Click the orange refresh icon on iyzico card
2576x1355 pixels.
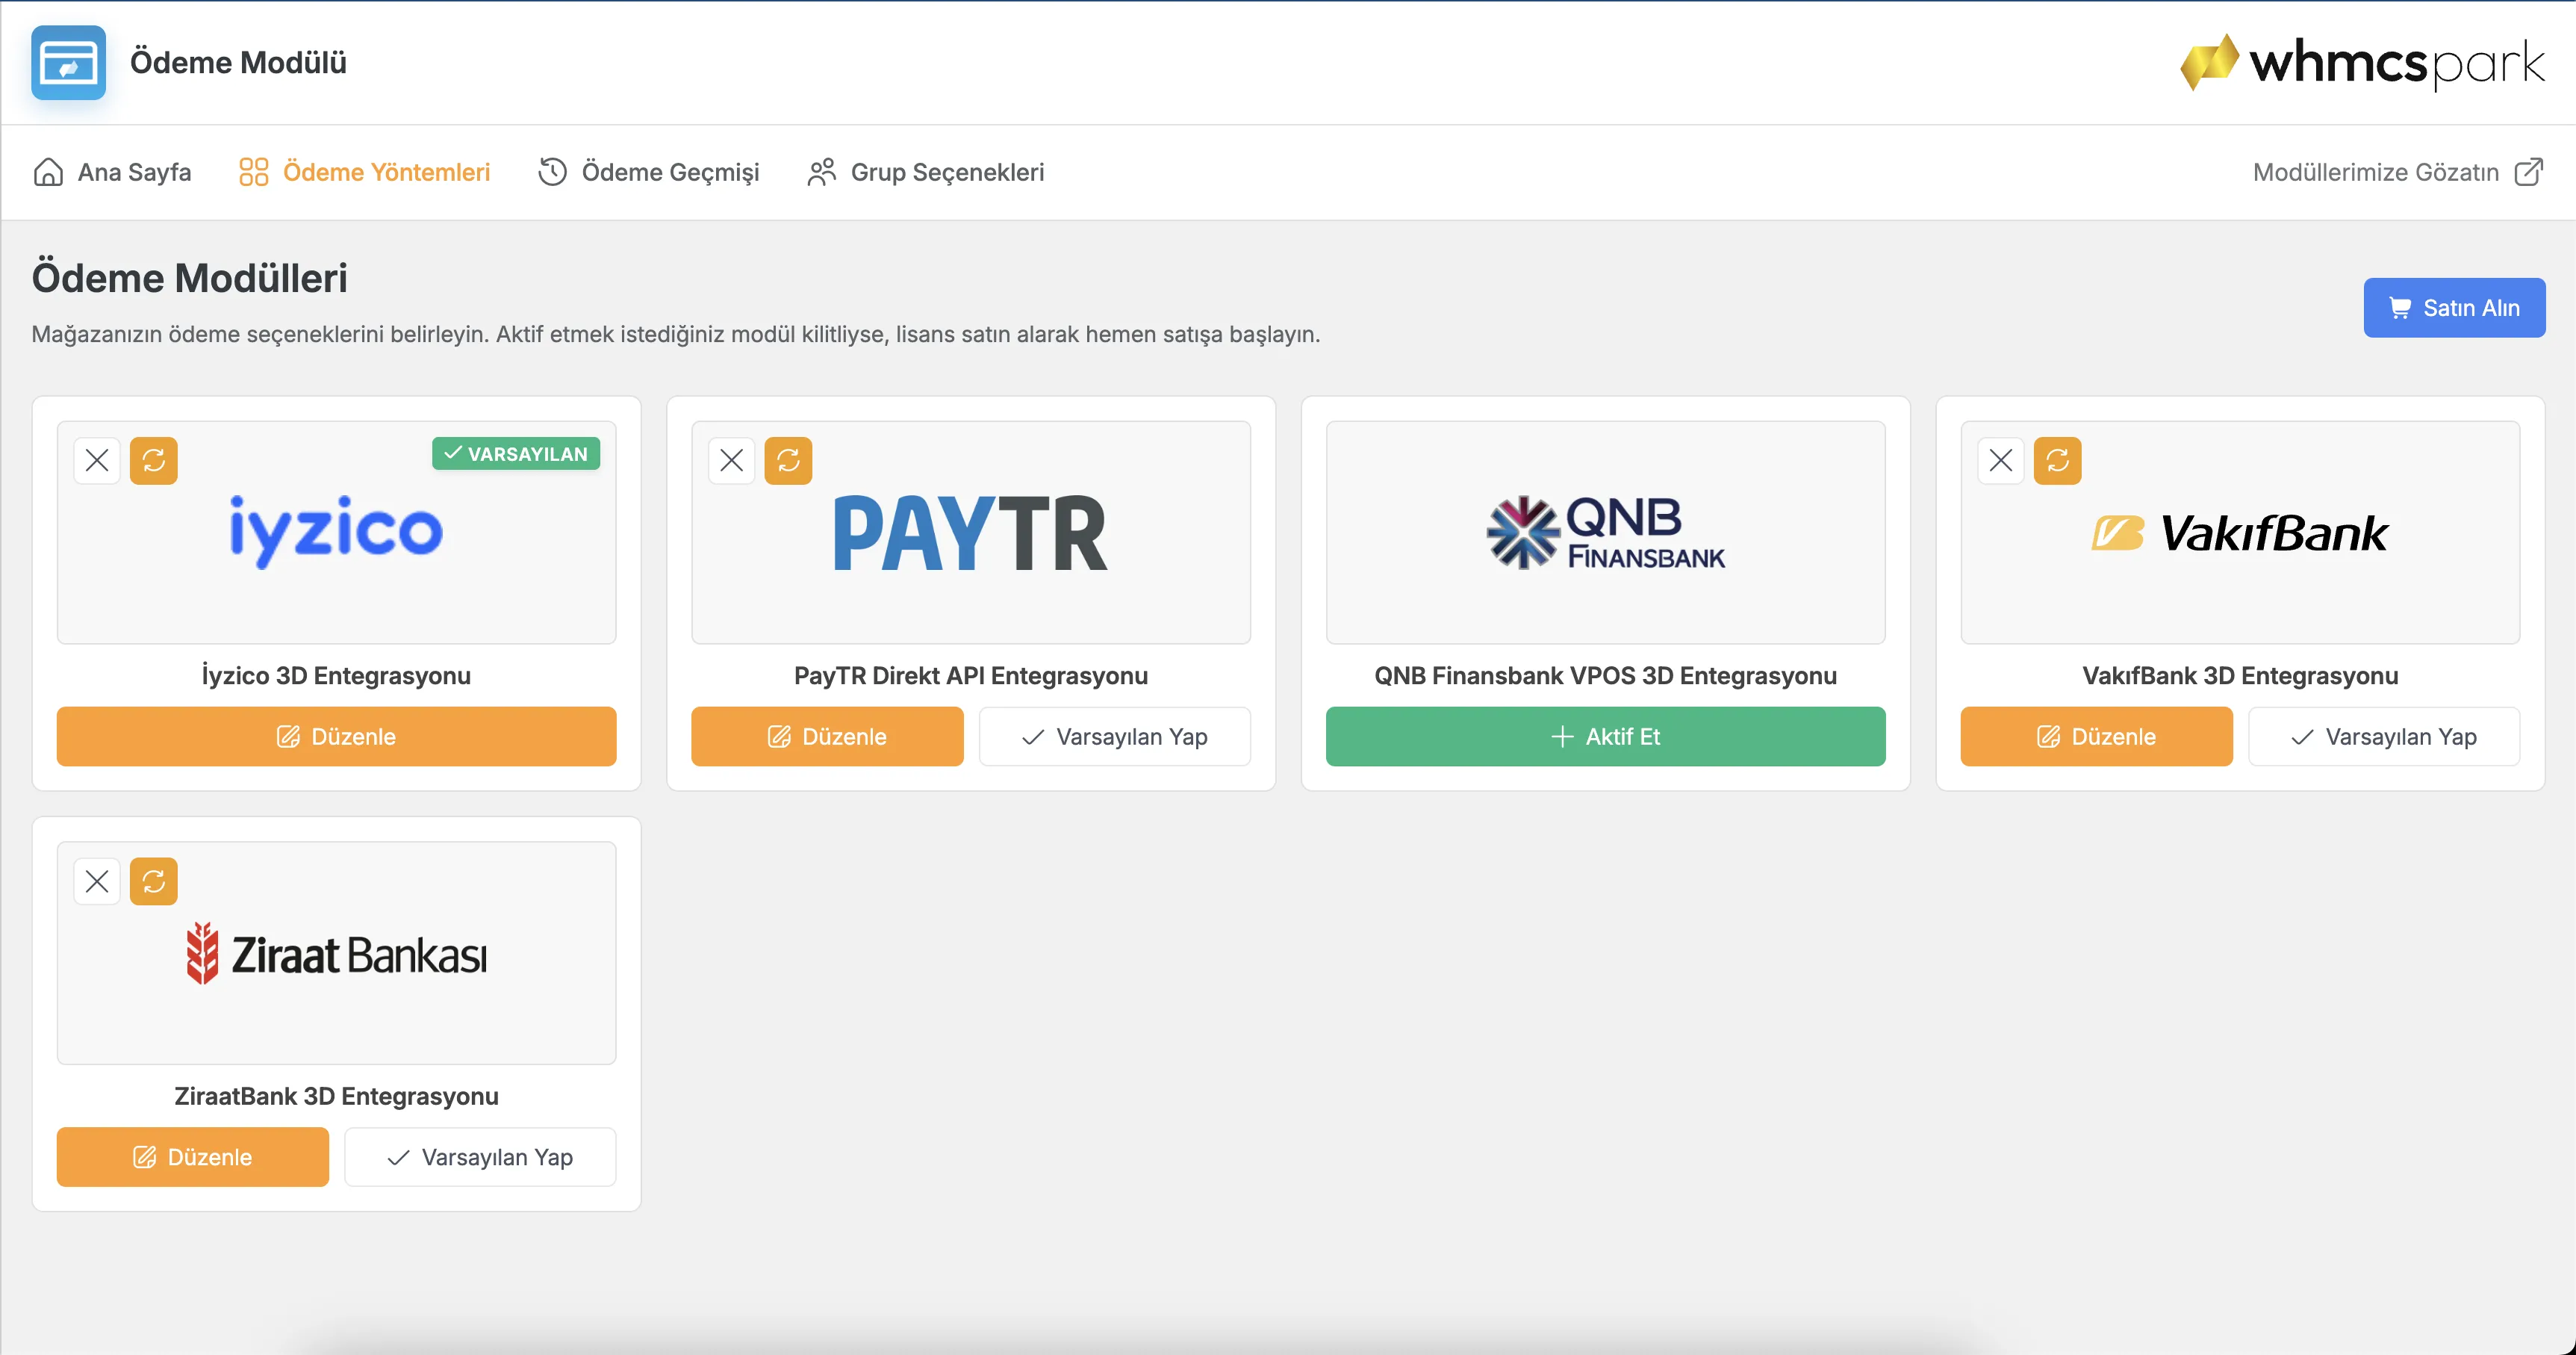tap(154, 460)
